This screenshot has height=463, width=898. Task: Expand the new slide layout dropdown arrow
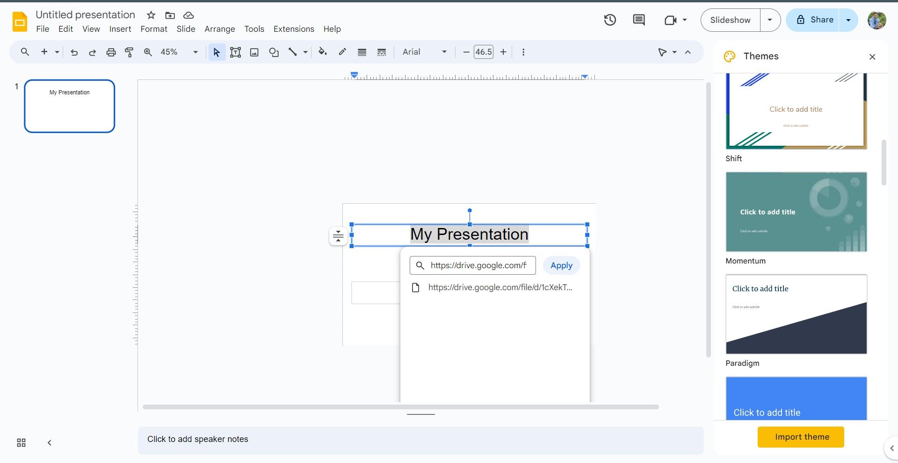click(x=57, y=52)
